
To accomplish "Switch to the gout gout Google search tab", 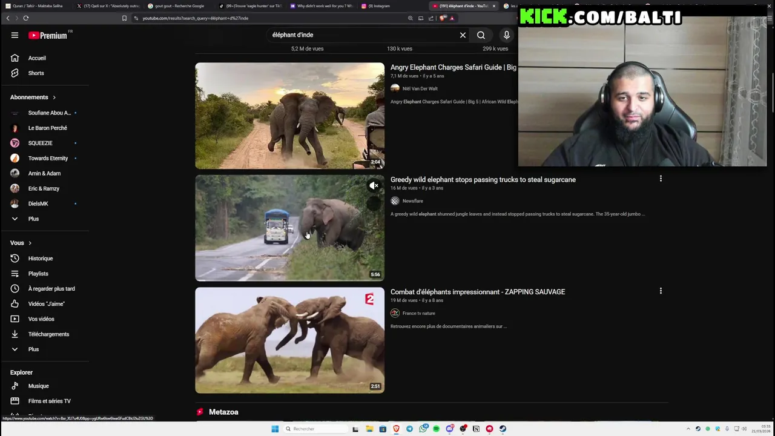I will pyautogui.click(x=179, y=6).
